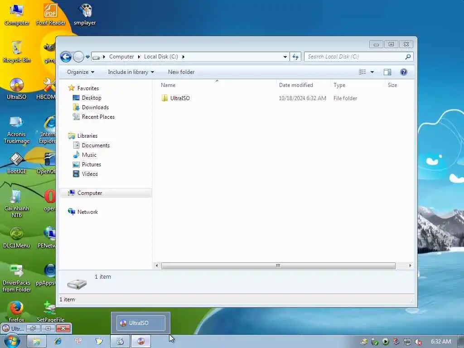Expand the arrow after Computer breadcrumb
Image resolution: width=464 pixels, height=348 pixels.
point(139,57)
